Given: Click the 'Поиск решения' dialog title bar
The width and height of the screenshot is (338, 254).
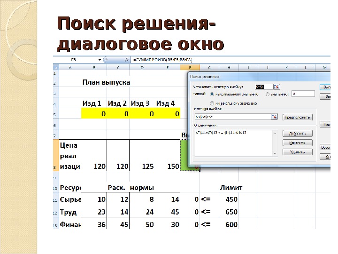Looking at the screenshot, I should click(260, 77).
